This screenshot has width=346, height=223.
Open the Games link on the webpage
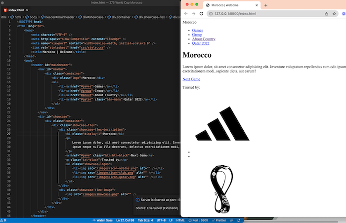pyautogui.click(x=197, y=31)
